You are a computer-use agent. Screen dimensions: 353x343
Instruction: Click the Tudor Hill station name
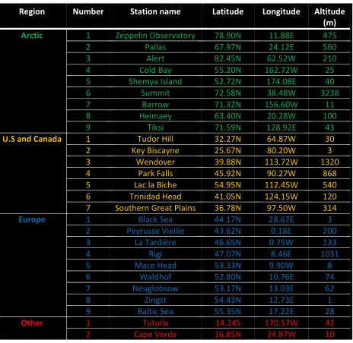click(x=155, y=139)
